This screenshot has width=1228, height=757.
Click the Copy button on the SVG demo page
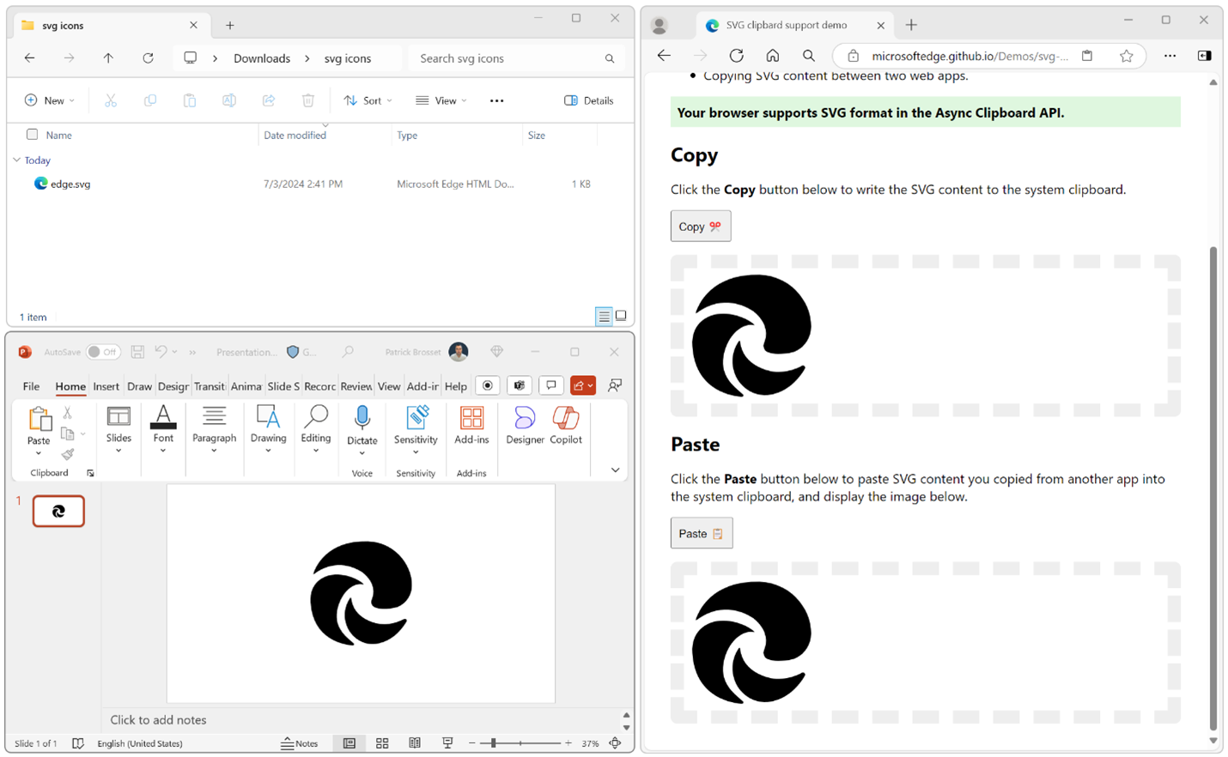pyautogui.click(x=700, y=226)
